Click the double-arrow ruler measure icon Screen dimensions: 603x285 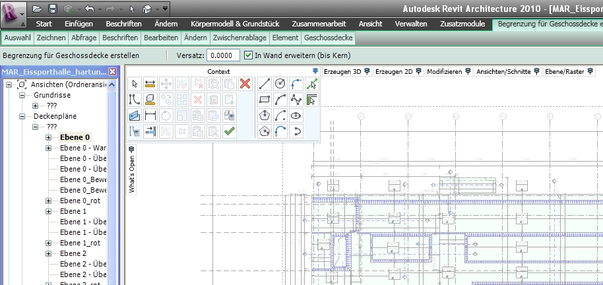150,84
